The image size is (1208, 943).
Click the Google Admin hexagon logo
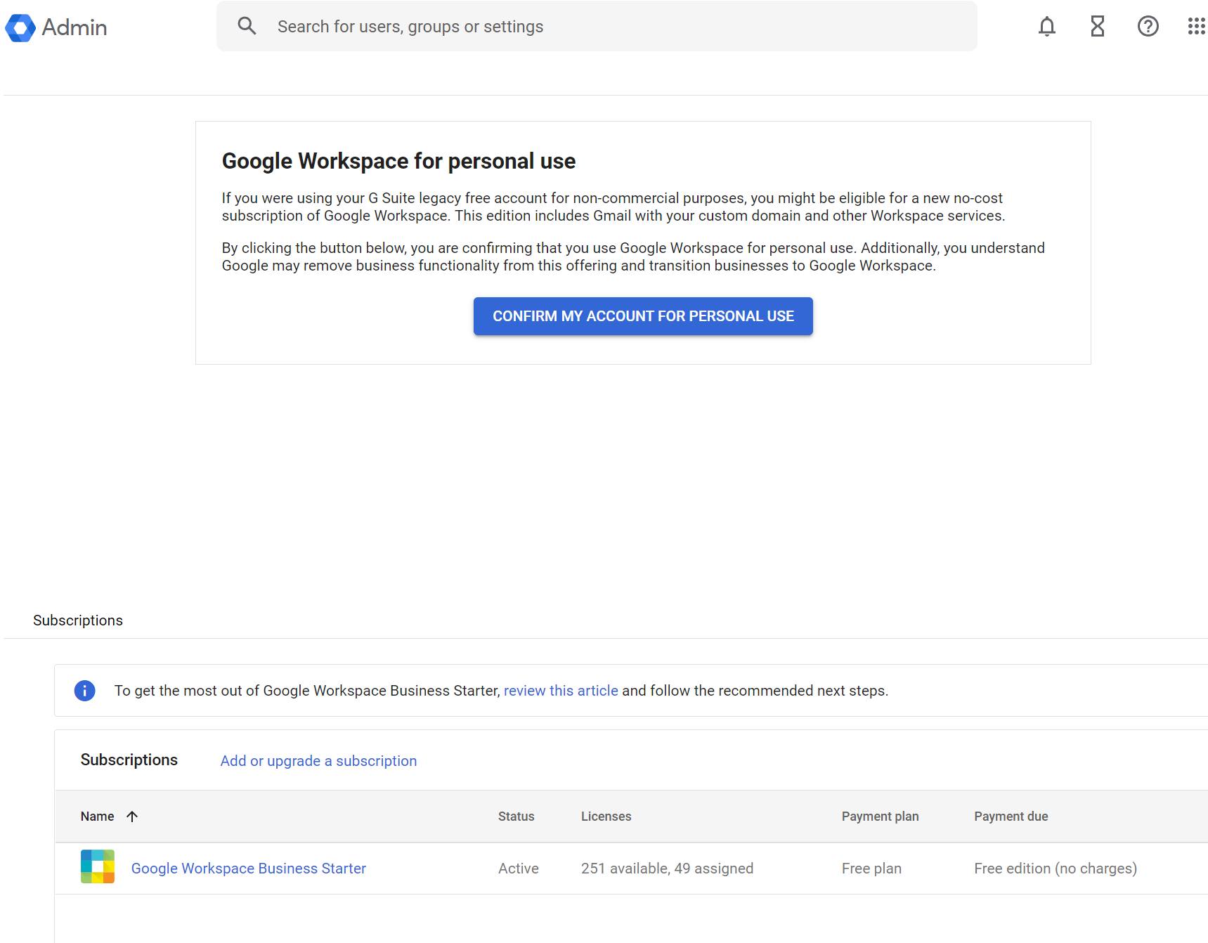point(20,27)
